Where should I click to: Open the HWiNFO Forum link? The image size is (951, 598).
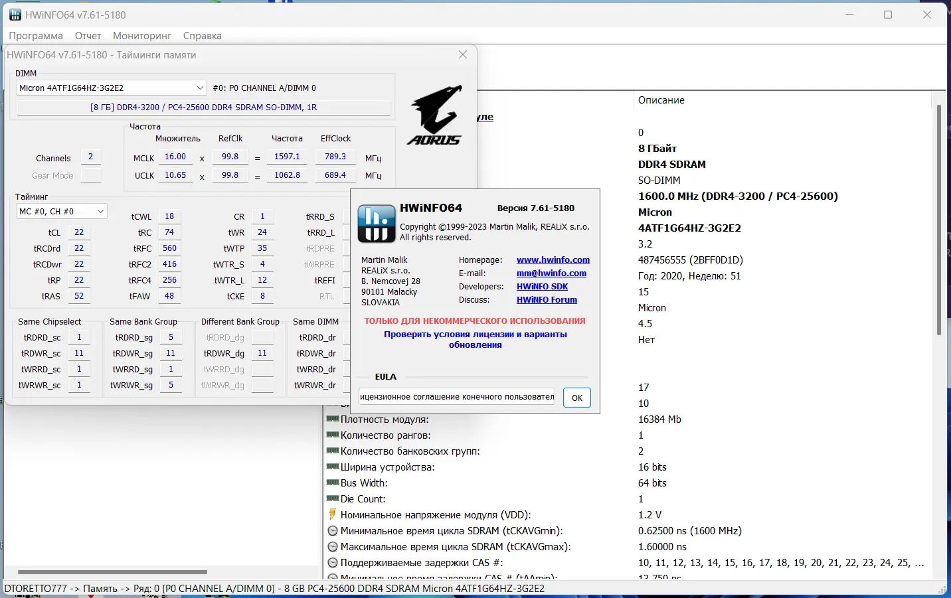[547, 300]
